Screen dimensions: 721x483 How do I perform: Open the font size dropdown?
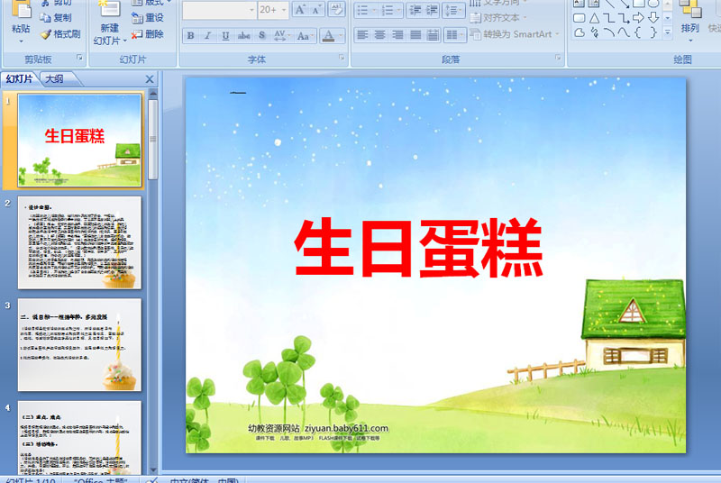point(284,10)
